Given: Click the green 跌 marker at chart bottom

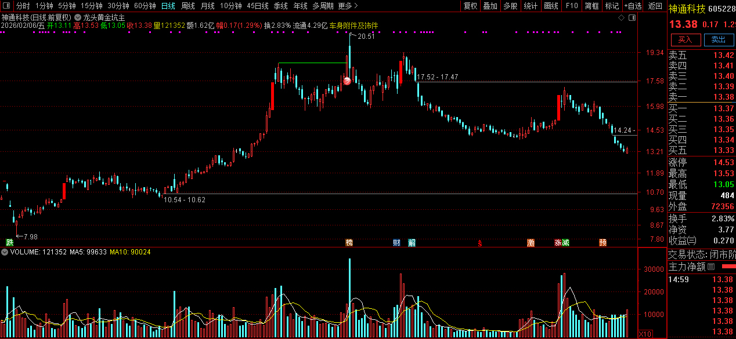Looking at the screenshot, I should 9,242.
